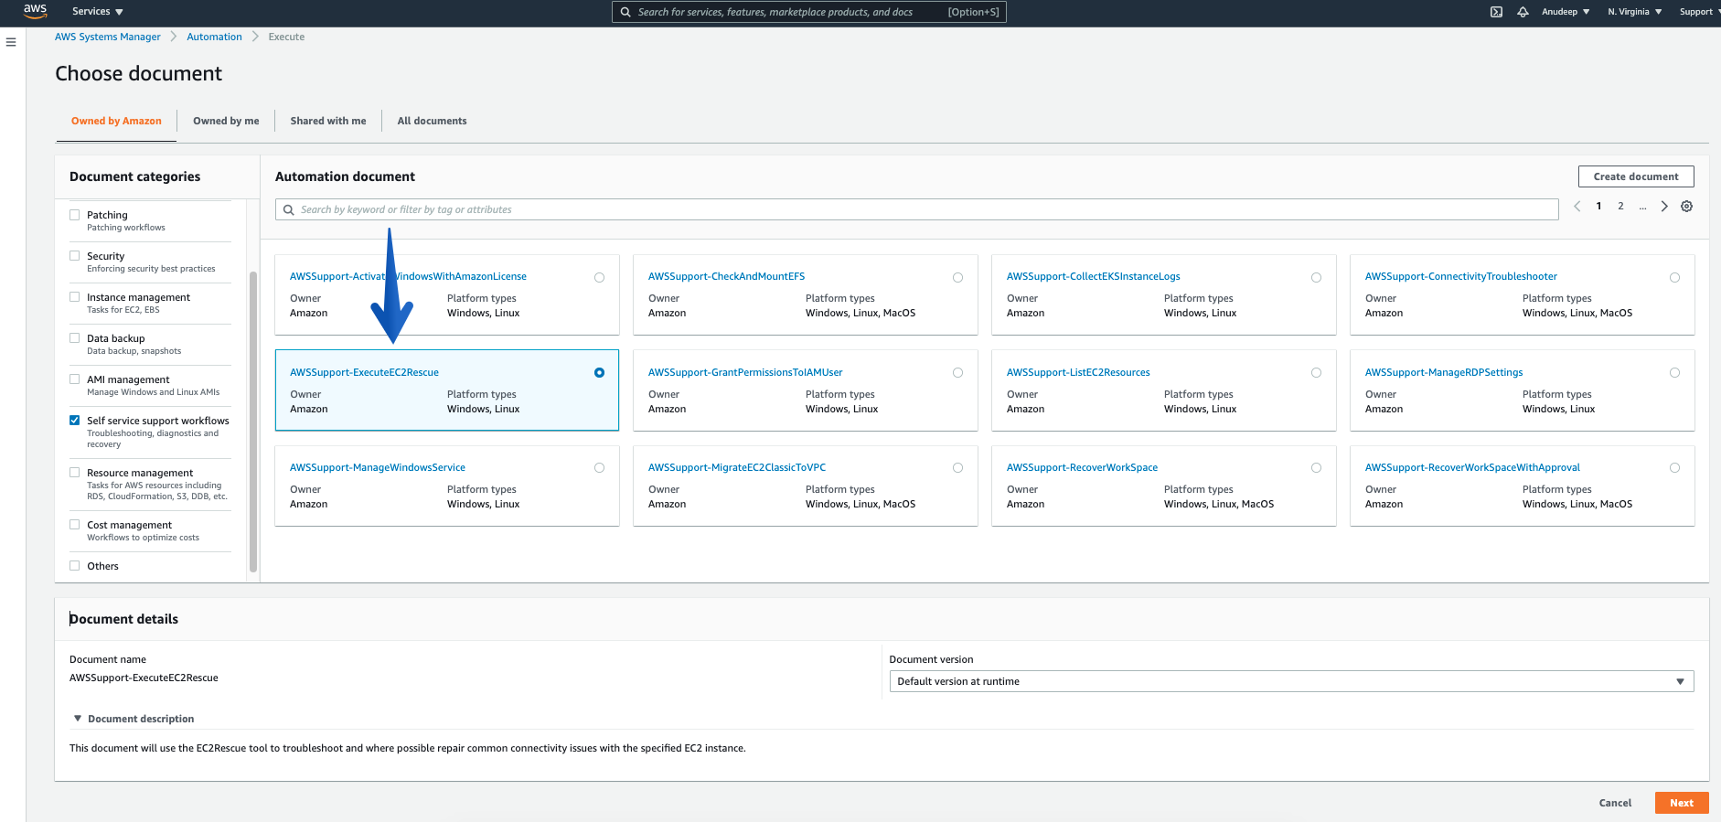The image size is (1721, 822).
Task: Open the AWS home logo
Action: [35, 11]
